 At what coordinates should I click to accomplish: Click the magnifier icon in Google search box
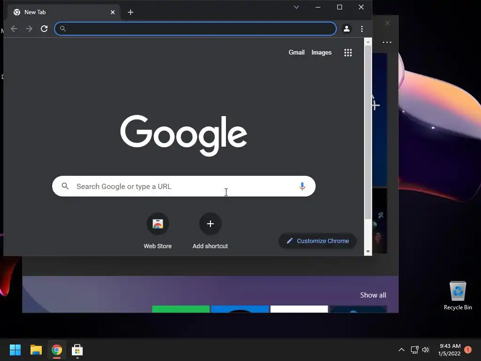(x=65, y=186)
